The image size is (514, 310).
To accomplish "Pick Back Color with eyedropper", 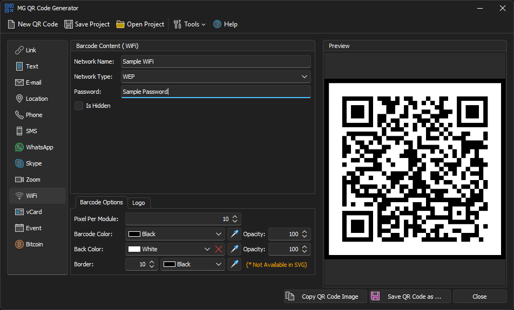I will coord(234,249).
